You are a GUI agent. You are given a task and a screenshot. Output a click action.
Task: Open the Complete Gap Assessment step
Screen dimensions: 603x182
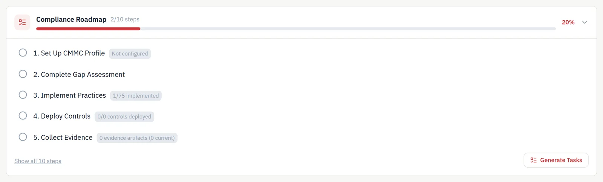tap(79, 75)
